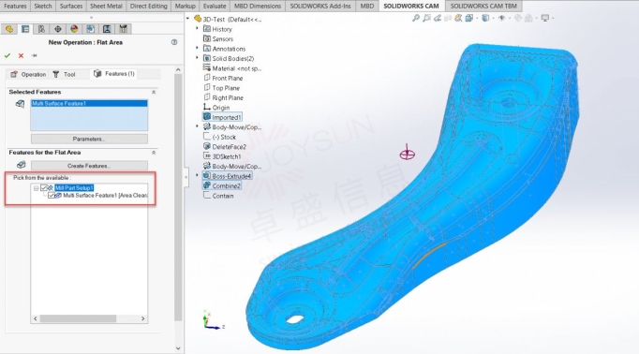Accept the Flat Area operation with green checkmark
Image resolution: width=639 pixels, height=354 pixels.
(7, 55)
